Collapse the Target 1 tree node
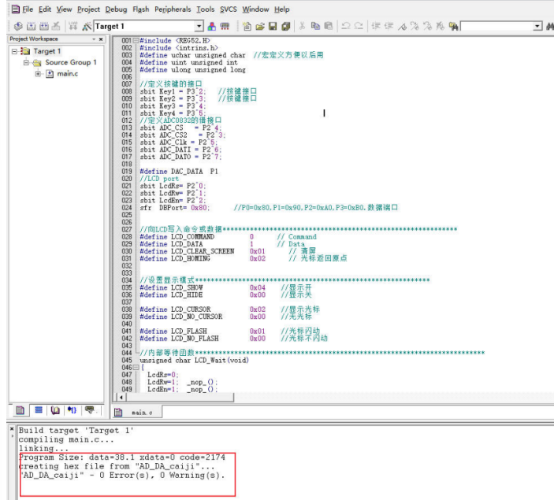 pos(14,51)
